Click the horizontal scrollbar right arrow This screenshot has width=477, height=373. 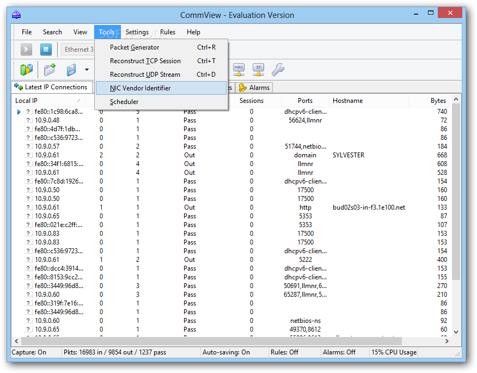(447, 341)
